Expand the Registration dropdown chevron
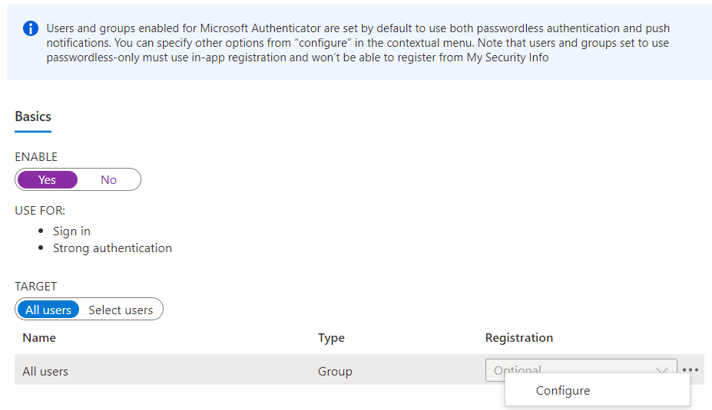This screenshot has height=410, width=712. [x=661, y=369]
